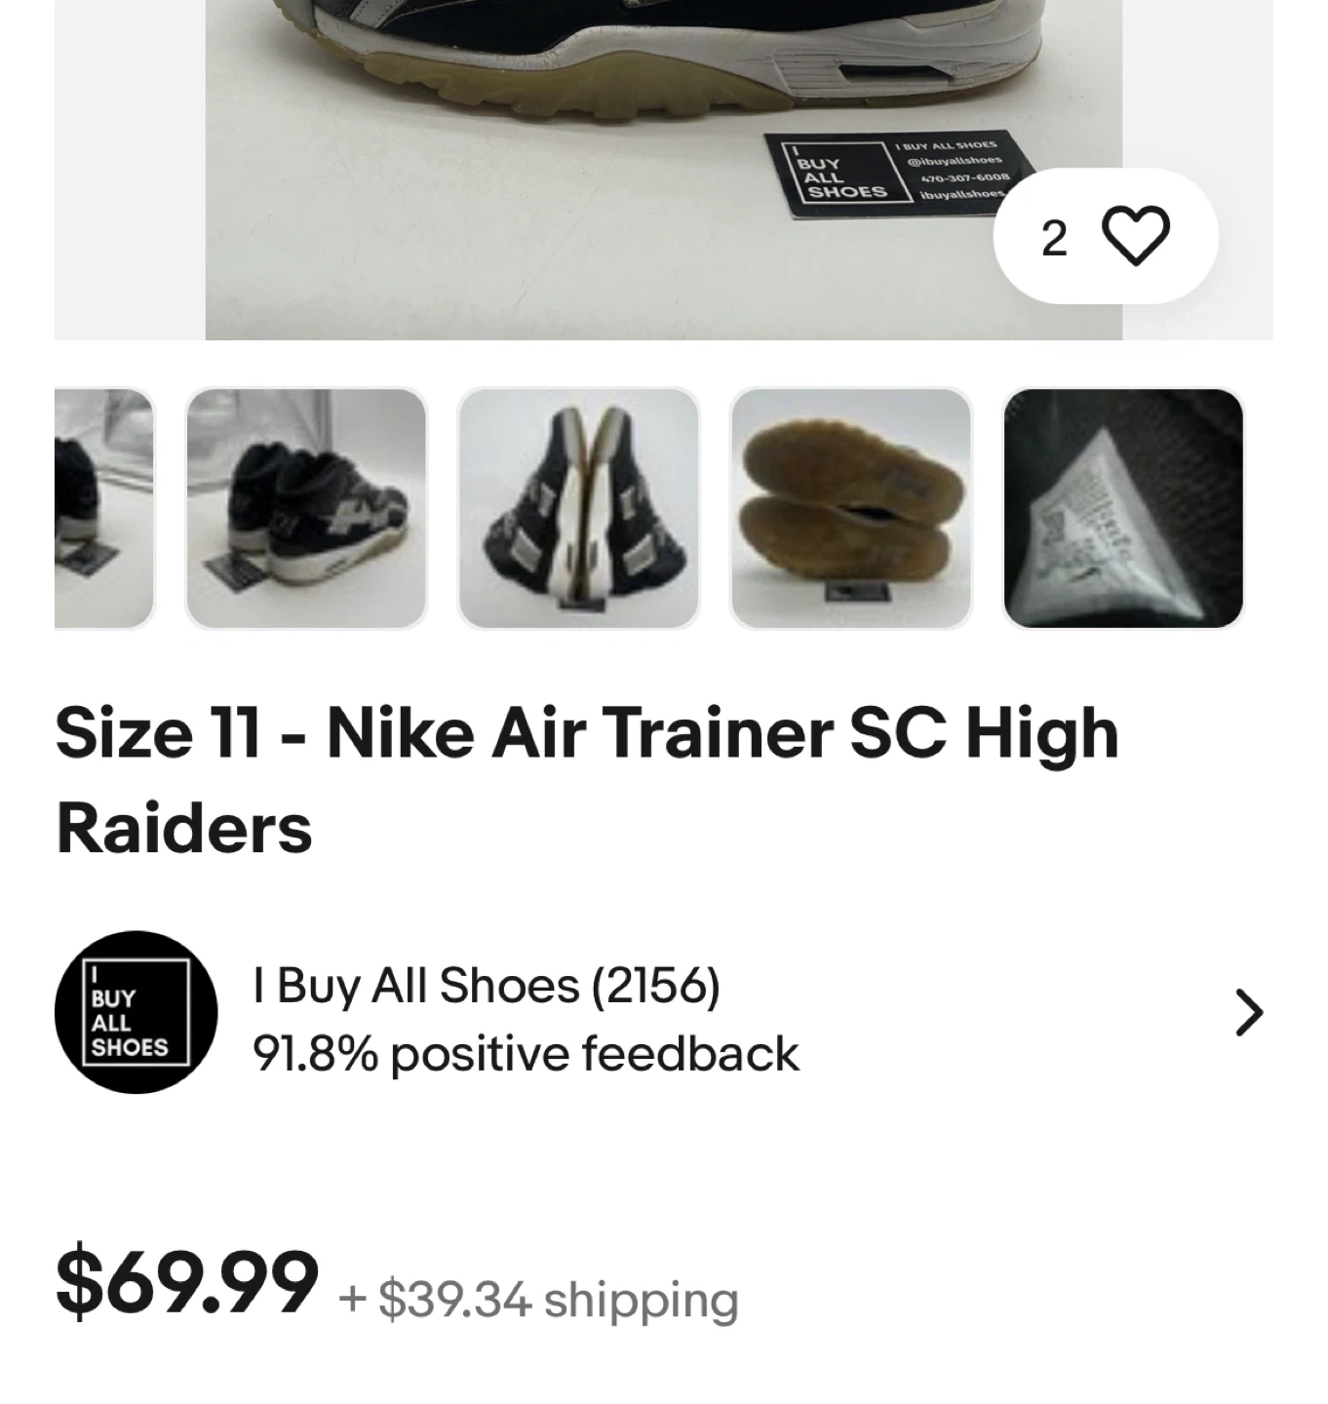Viewport: 1328px width, 1404px height.
Task: Open the size tag label thumbnail
Action: point(1123,509)
